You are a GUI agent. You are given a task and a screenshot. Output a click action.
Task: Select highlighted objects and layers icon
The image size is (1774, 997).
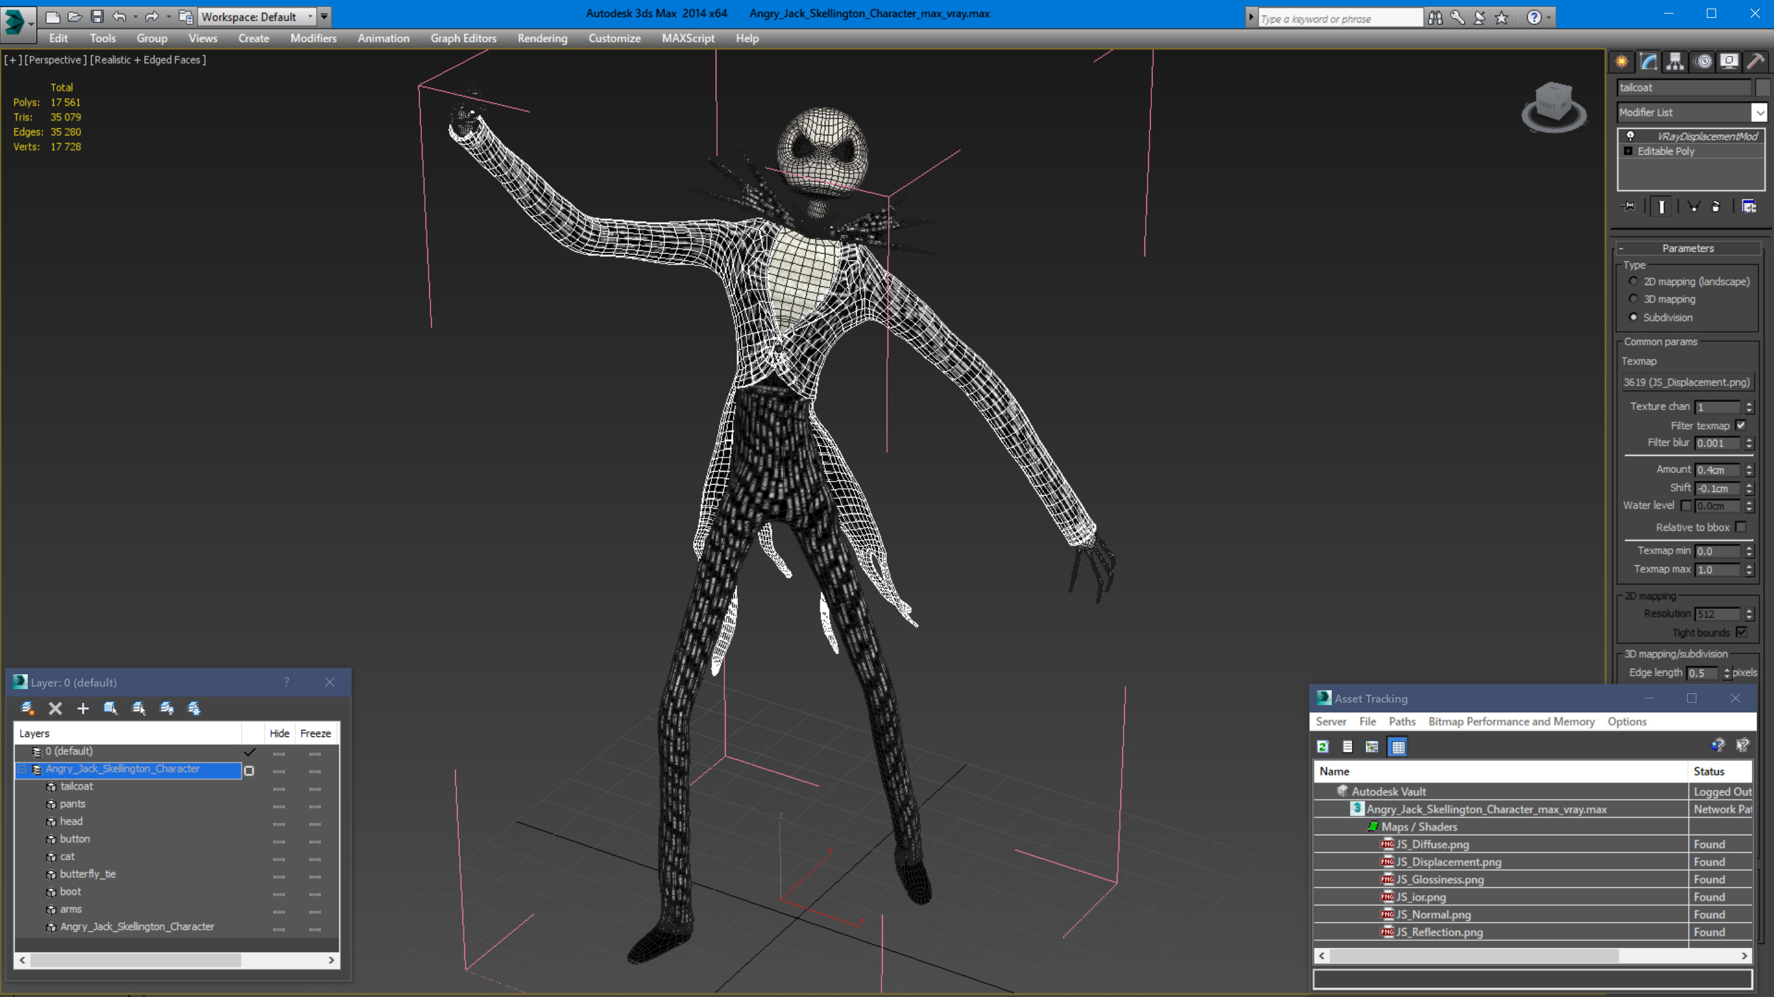click(110, 708)
